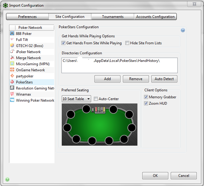Viewport: 204px width, 186px height.
Task: Uncheck Get Hands From Site While Playing
Action: [x=63, y=43]
